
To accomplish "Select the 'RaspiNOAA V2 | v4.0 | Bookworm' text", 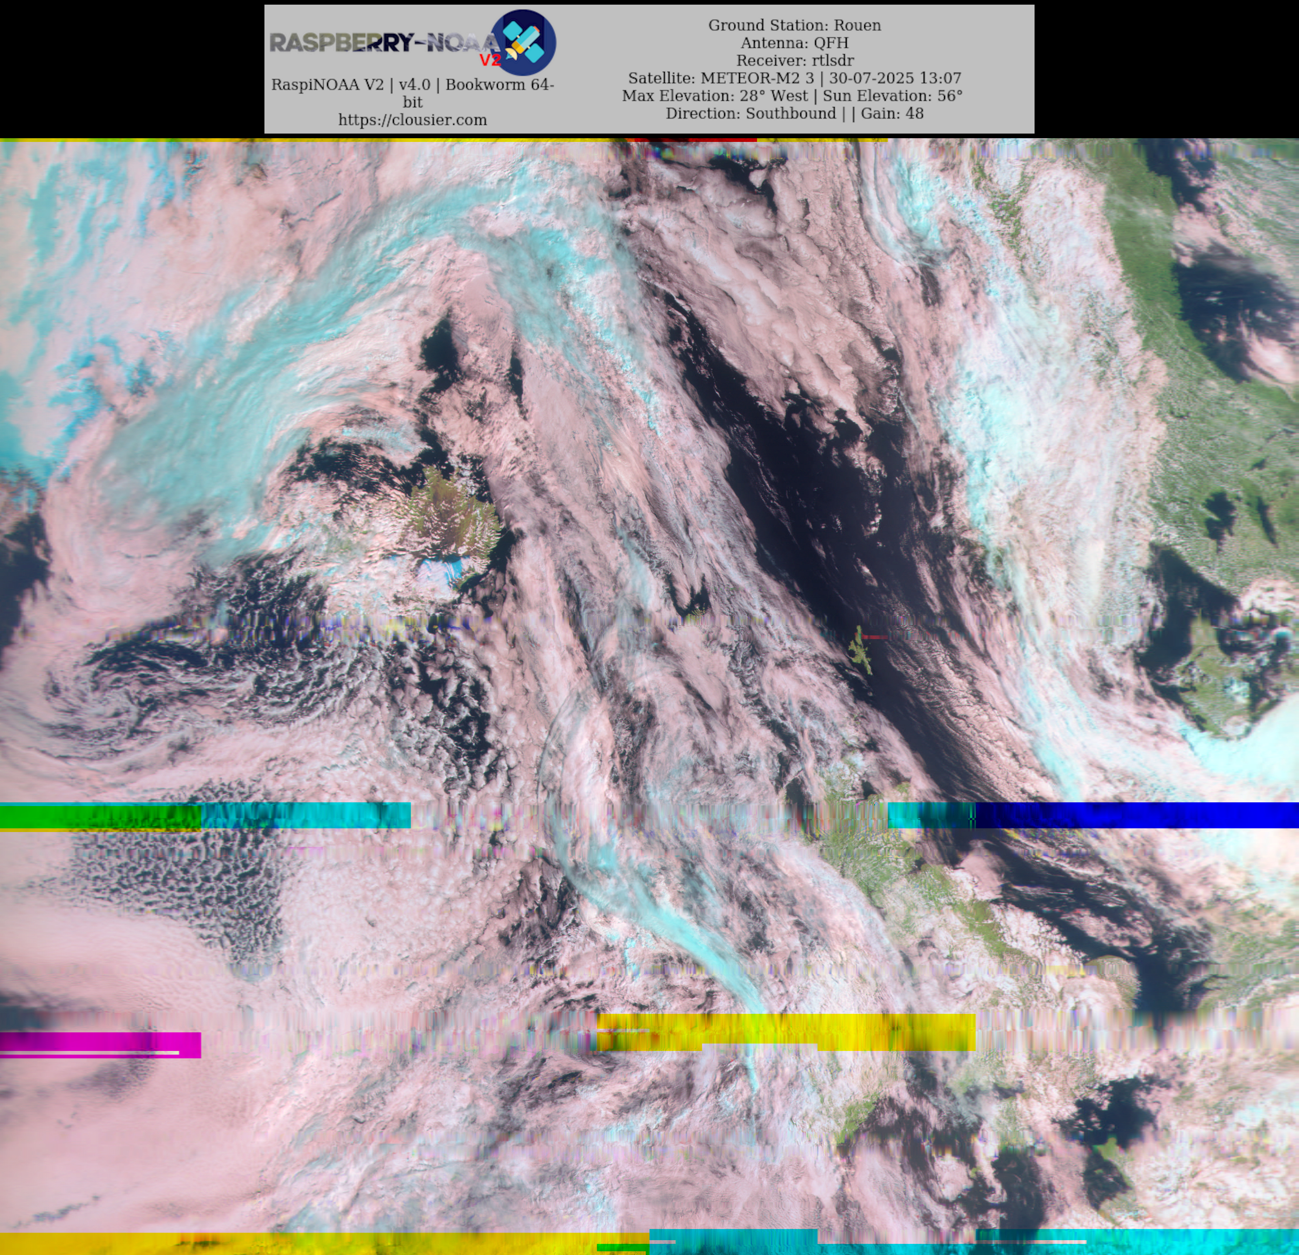I will click(x=412, y=93).
